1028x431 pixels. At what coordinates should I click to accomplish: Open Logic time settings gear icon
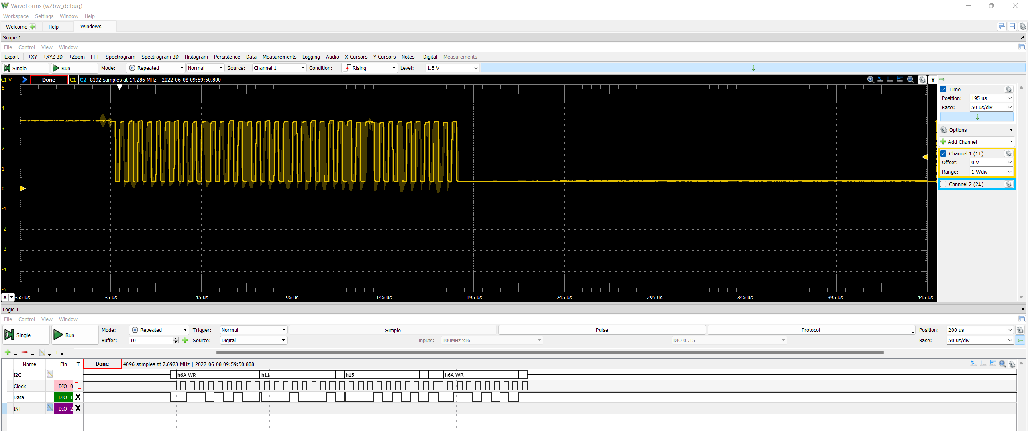pyautogui.click(x=1020, y=330)
